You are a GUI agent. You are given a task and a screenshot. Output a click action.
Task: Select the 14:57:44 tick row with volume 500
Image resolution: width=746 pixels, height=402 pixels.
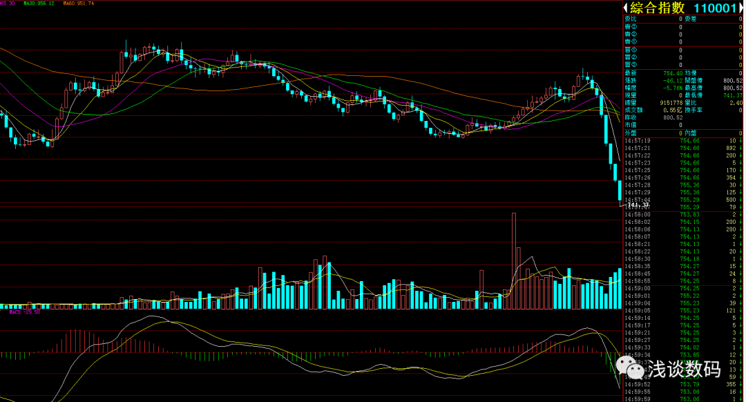[x=683, y=200]
